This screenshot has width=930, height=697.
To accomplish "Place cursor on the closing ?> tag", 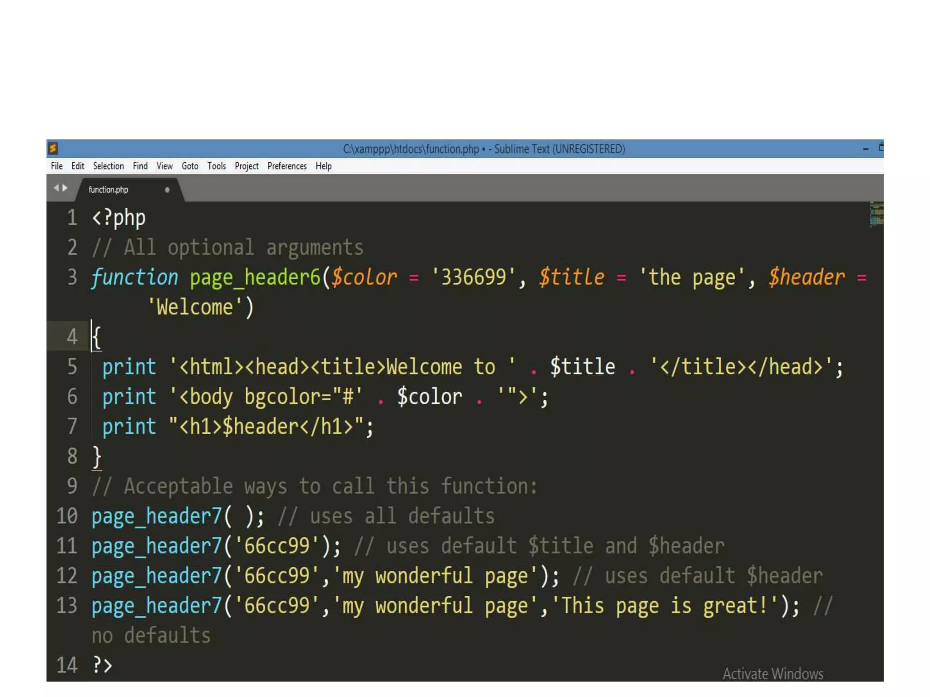I will (x=102, y=665).
